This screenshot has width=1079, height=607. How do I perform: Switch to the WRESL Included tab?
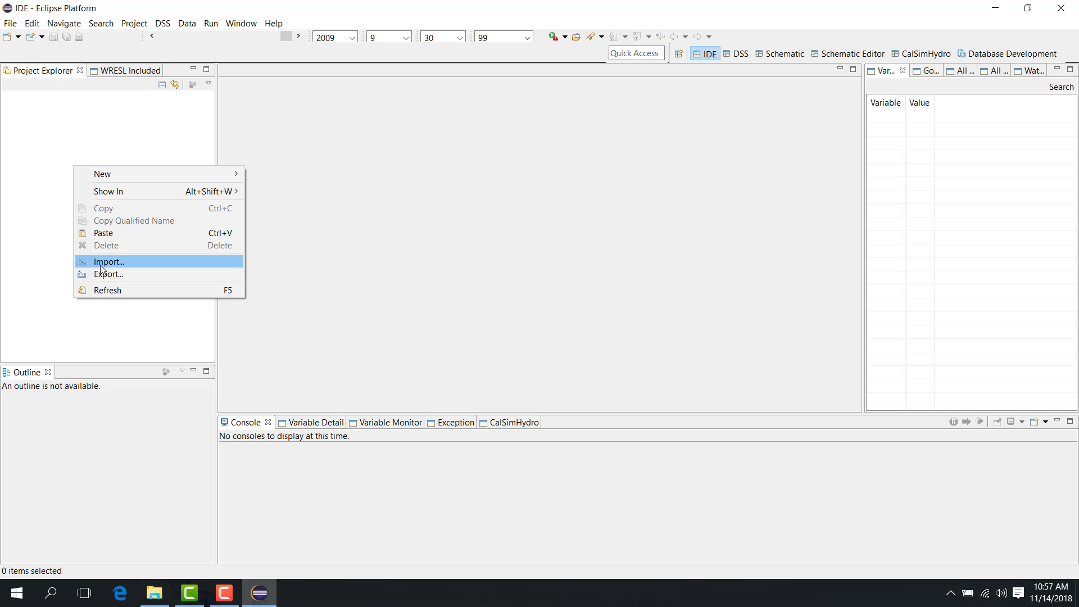[125, 70]
